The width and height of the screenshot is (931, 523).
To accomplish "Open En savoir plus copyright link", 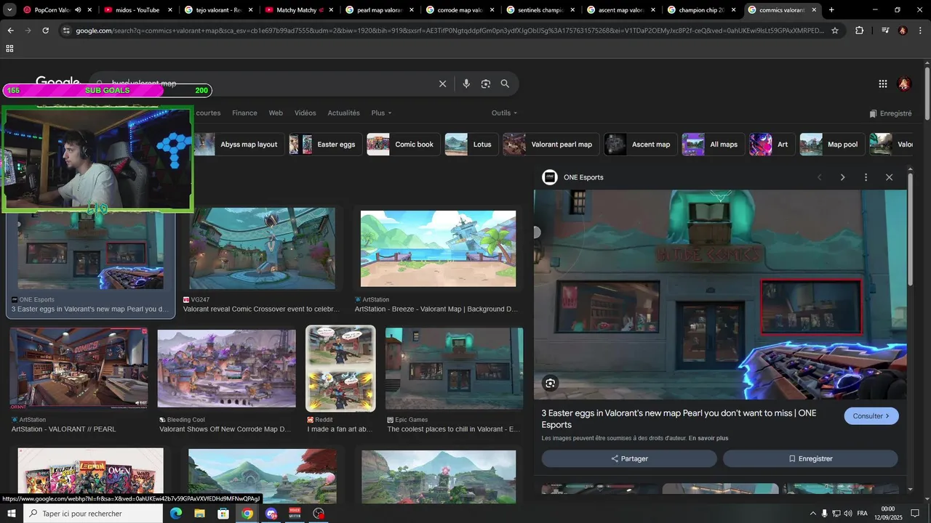I will click(708, 438).
